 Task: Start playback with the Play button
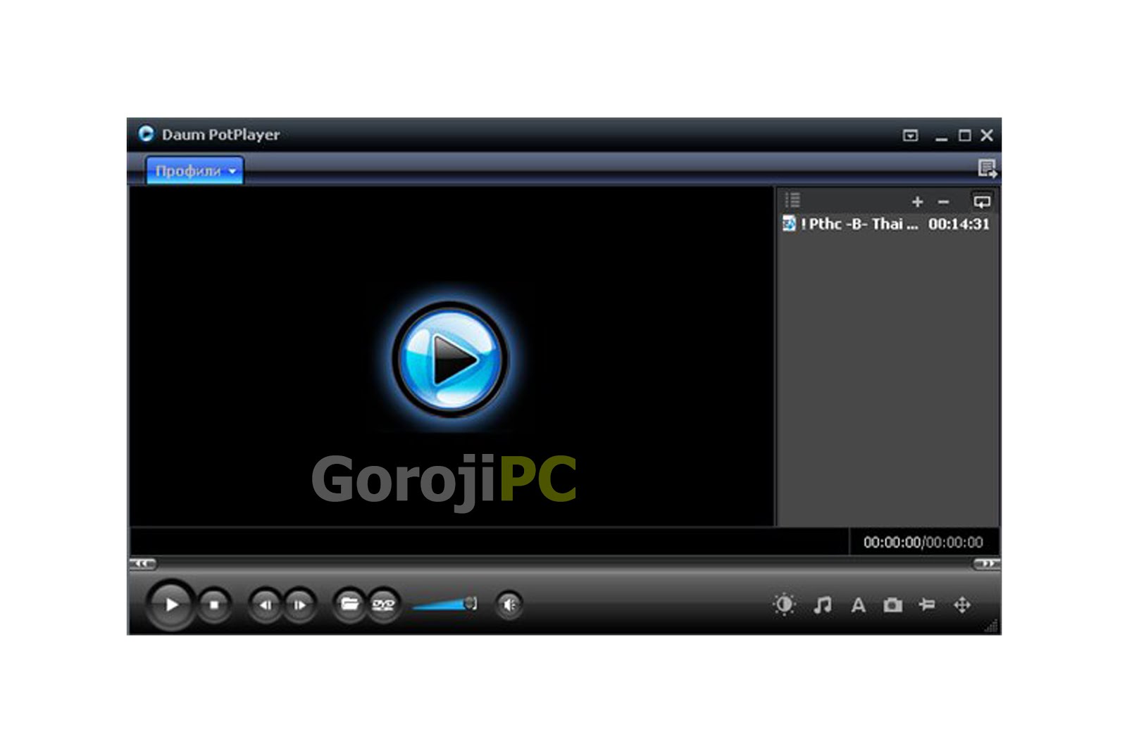pyautogui.click(x=171, y=604)
